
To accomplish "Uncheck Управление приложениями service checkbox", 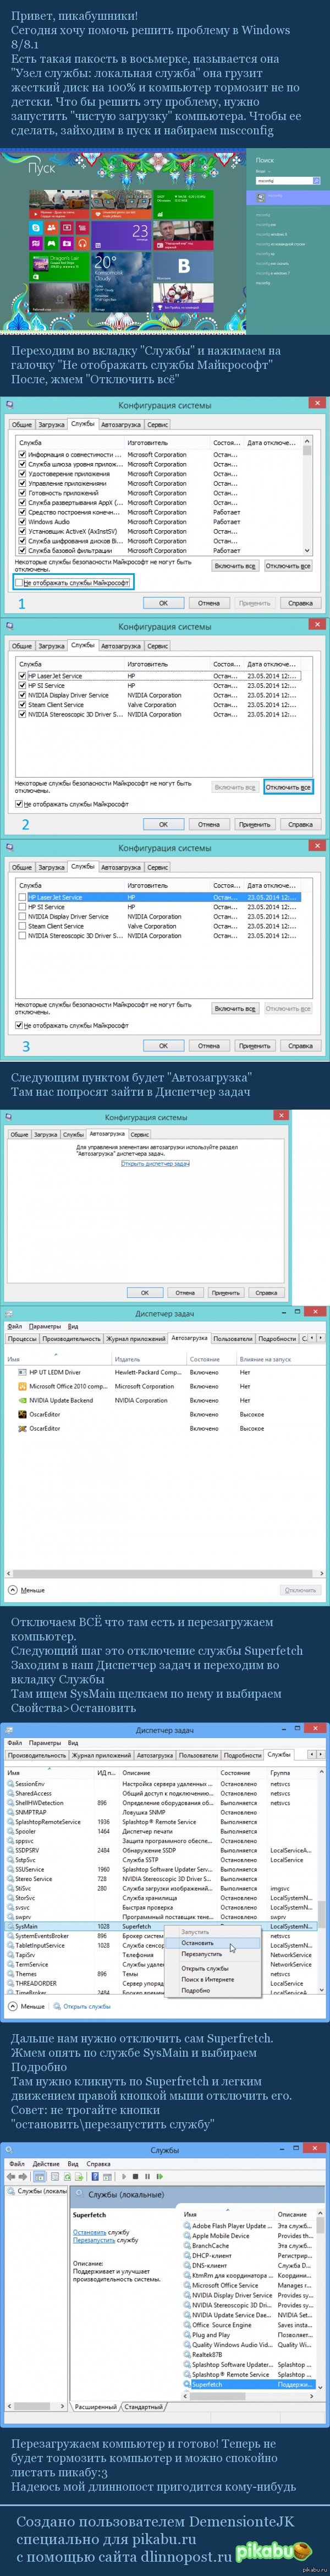I will [23, 483].
